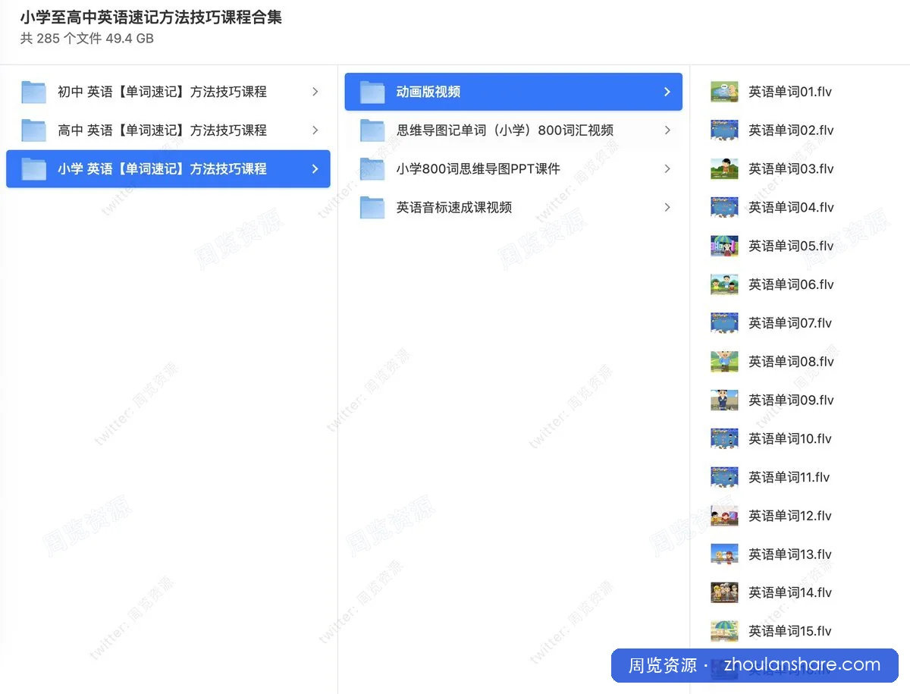Click the video thumbnail of 英语单词13.flv
910x694 pixels.
[x=724, y=554]
